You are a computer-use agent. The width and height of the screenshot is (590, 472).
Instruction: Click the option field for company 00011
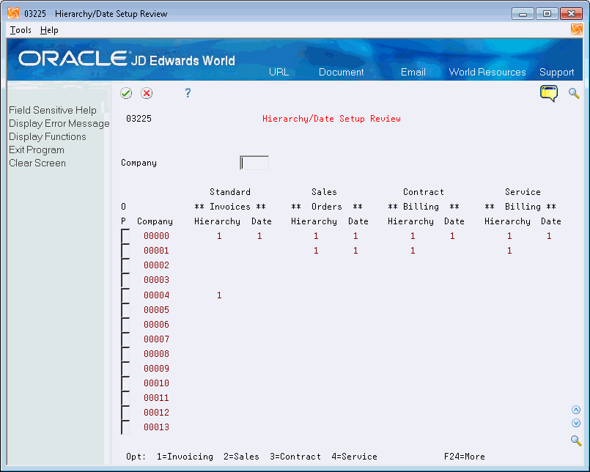[125, 398]
